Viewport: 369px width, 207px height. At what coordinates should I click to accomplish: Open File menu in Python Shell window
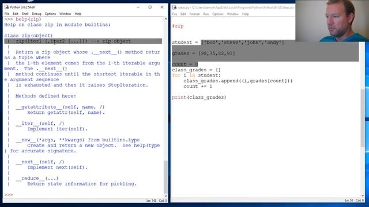tap(7, 14)
